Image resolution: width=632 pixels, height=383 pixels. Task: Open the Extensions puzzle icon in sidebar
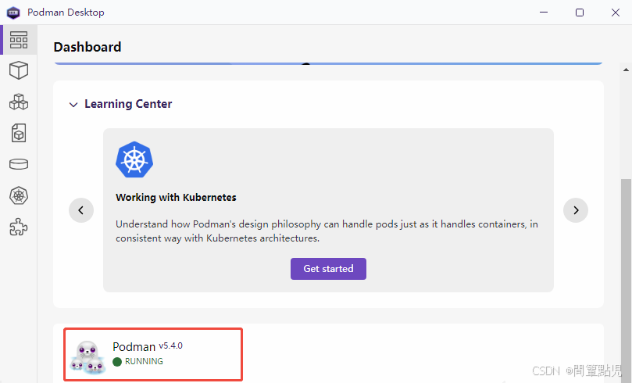pyautogui.click(x=19, y=227)
